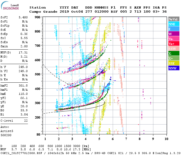181x155 pixels.
Task: Click the DPS-4D instrument footer label
Action: pos(100,153)
